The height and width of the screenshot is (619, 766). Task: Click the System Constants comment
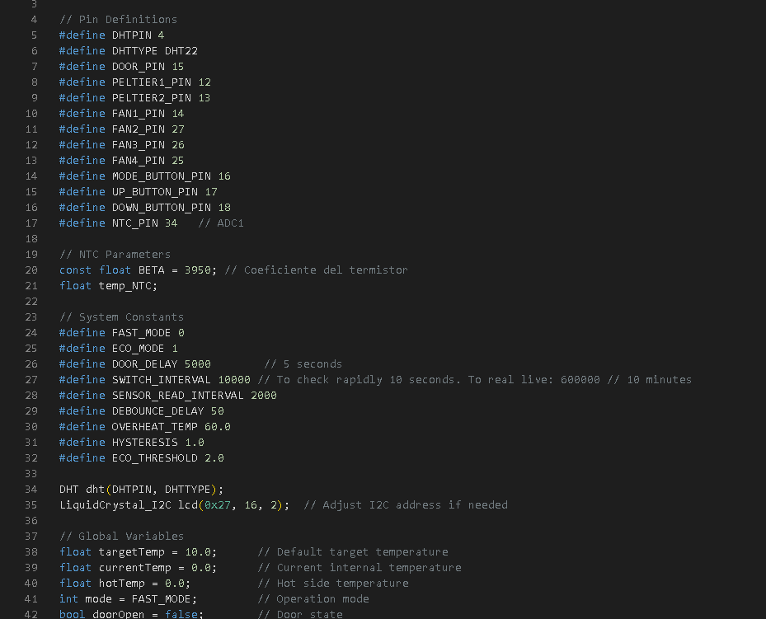tap(121, 317)
